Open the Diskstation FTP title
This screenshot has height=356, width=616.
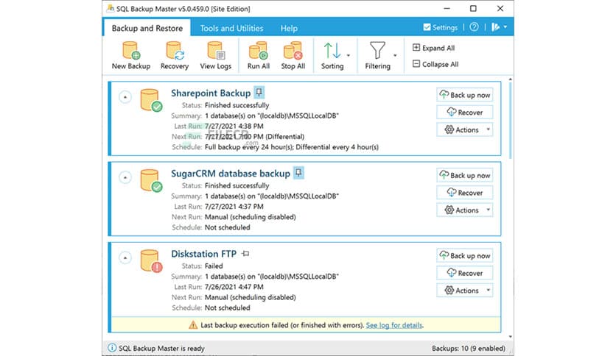[204, 254]
